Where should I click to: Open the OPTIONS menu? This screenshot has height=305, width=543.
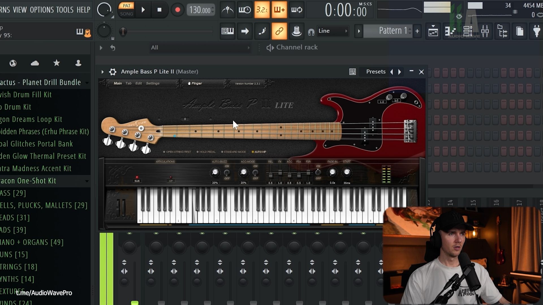[x=42, y=10]
